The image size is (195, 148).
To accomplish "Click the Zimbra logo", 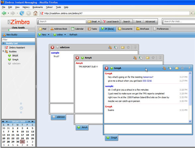I will [x=19, y=22].
